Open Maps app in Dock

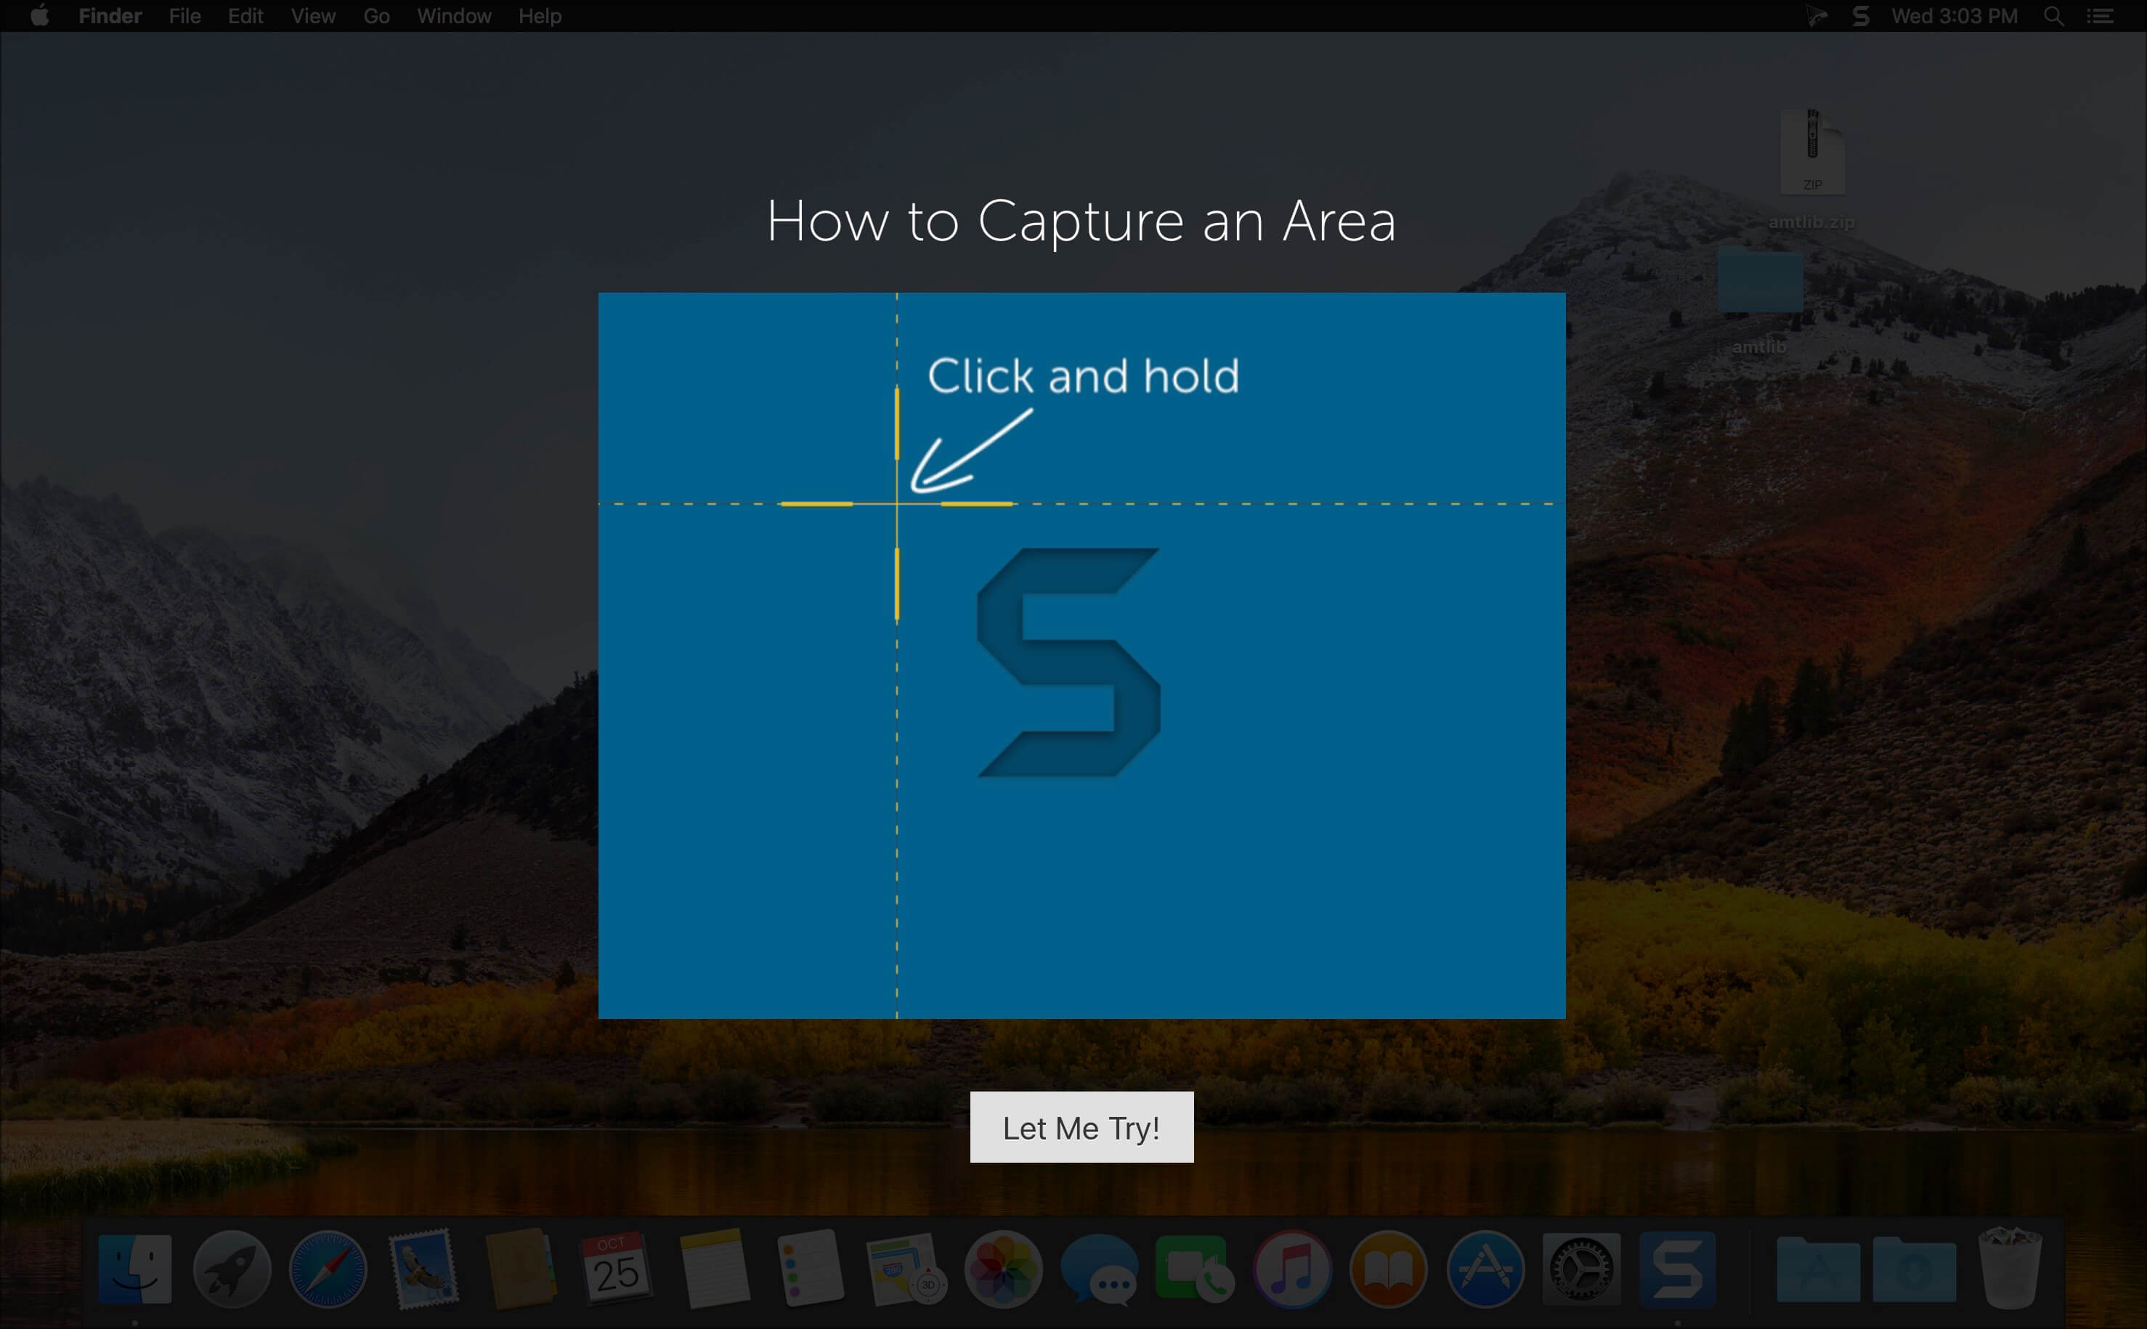click(x=906, y=1268)
